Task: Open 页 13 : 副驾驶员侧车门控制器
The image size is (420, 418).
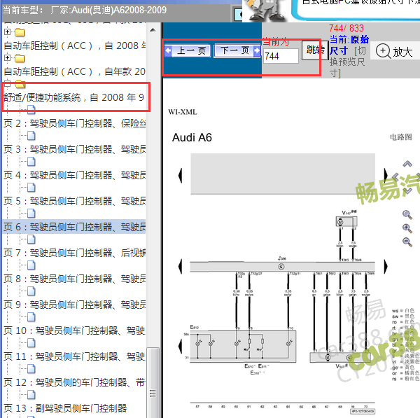Action: tap(65, 408)
